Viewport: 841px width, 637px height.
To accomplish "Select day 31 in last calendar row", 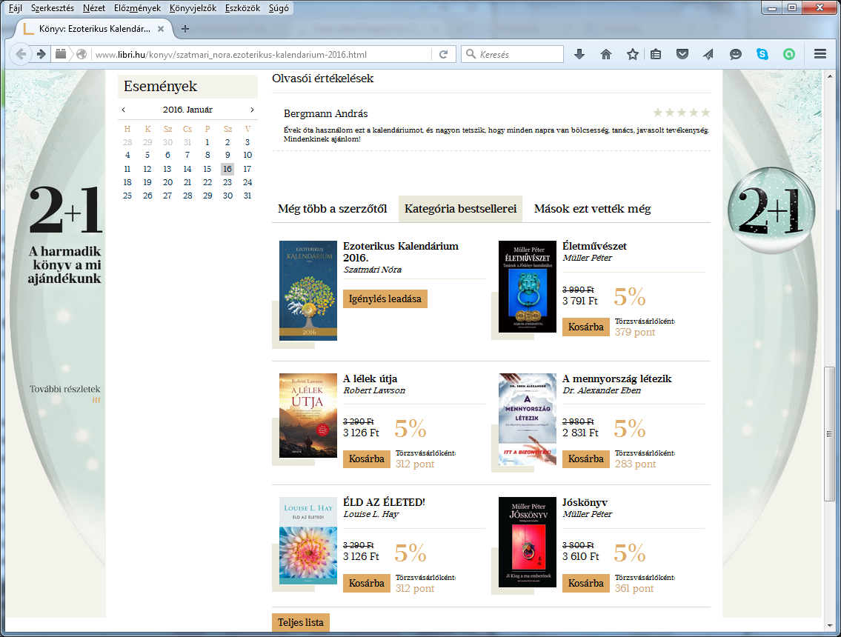I will pyautogui.click(x=247, y=196).
